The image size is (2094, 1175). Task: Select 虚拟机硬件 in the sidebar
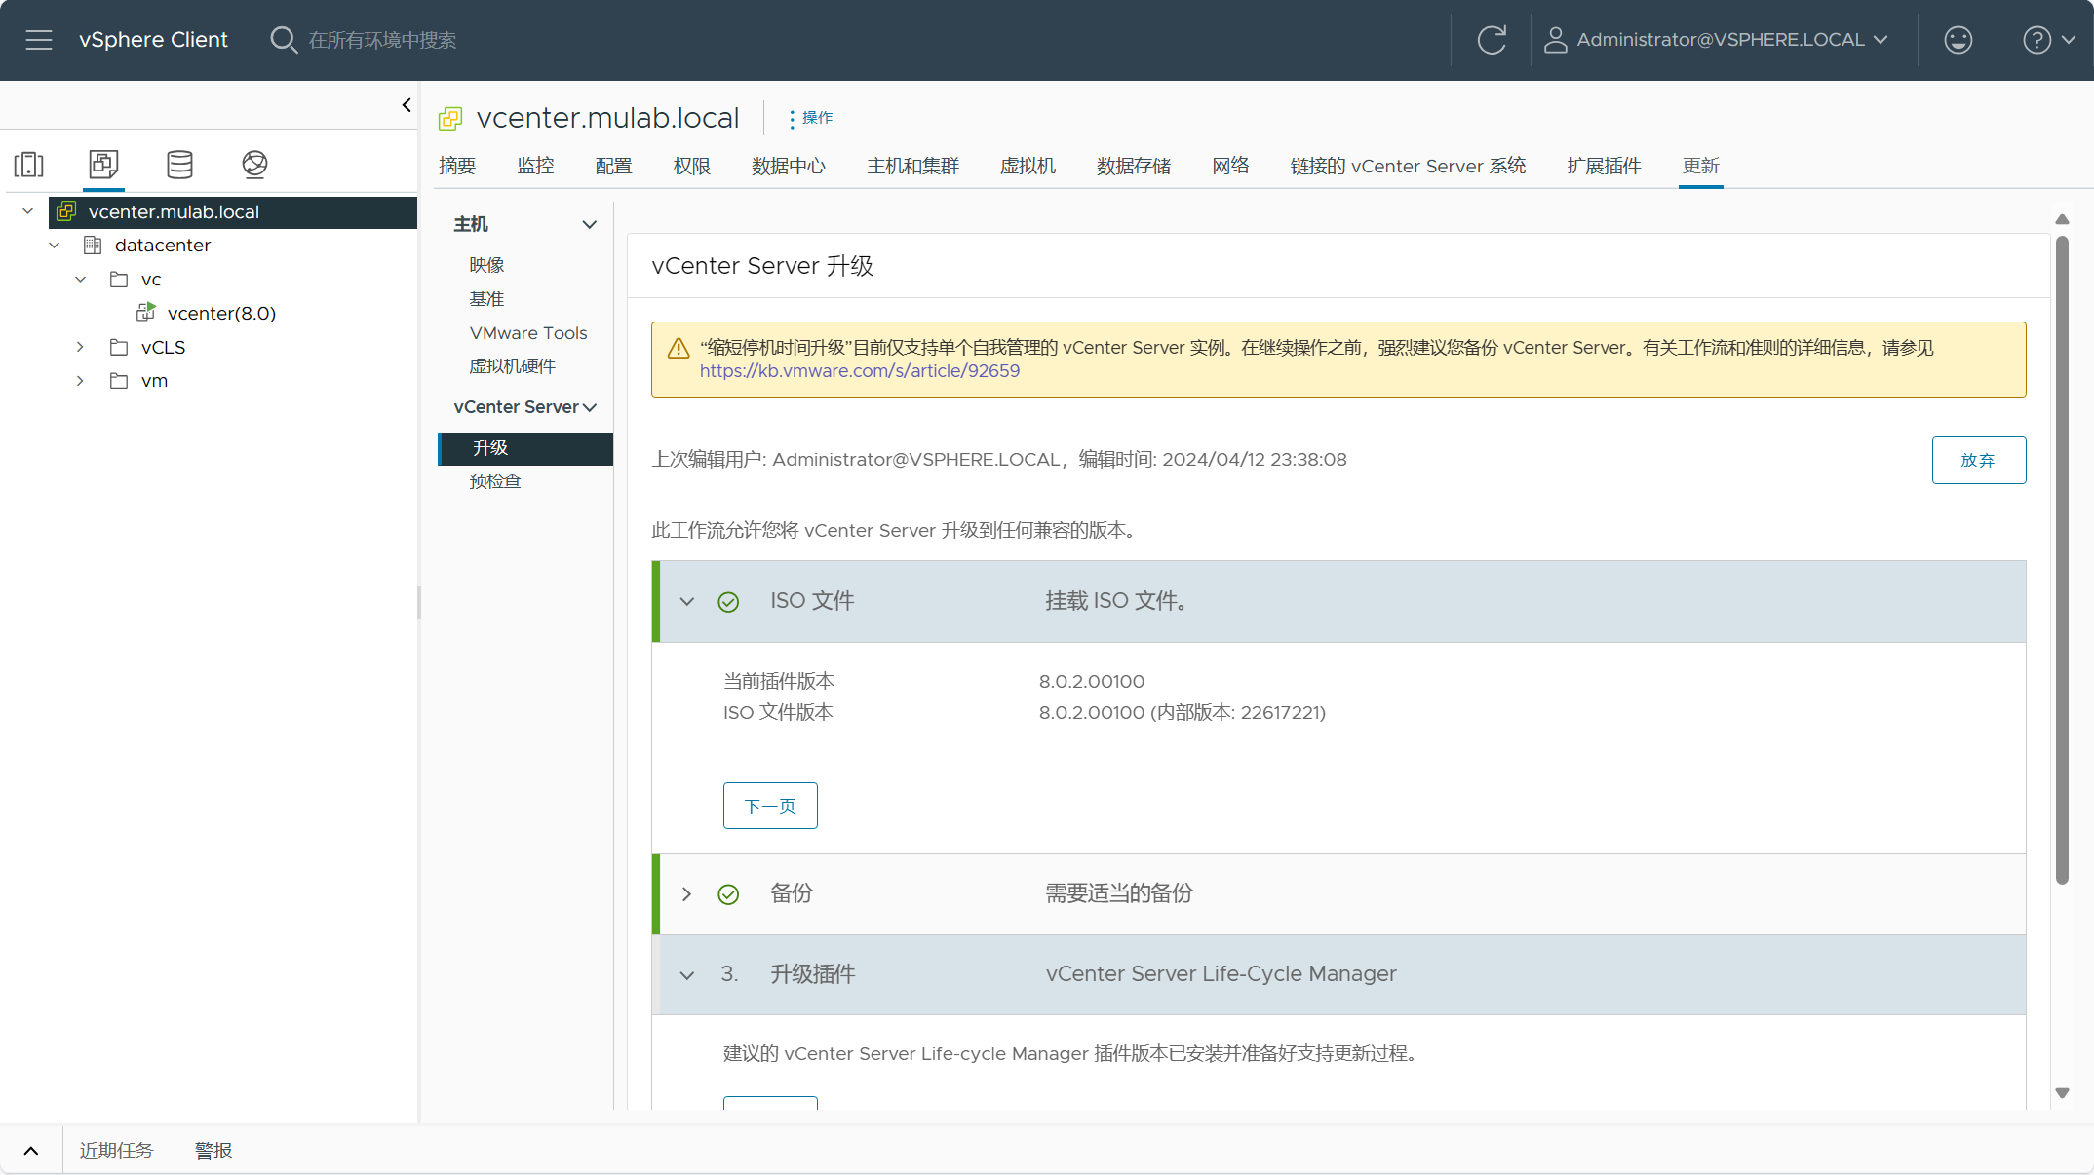click(x=513, y=366)
